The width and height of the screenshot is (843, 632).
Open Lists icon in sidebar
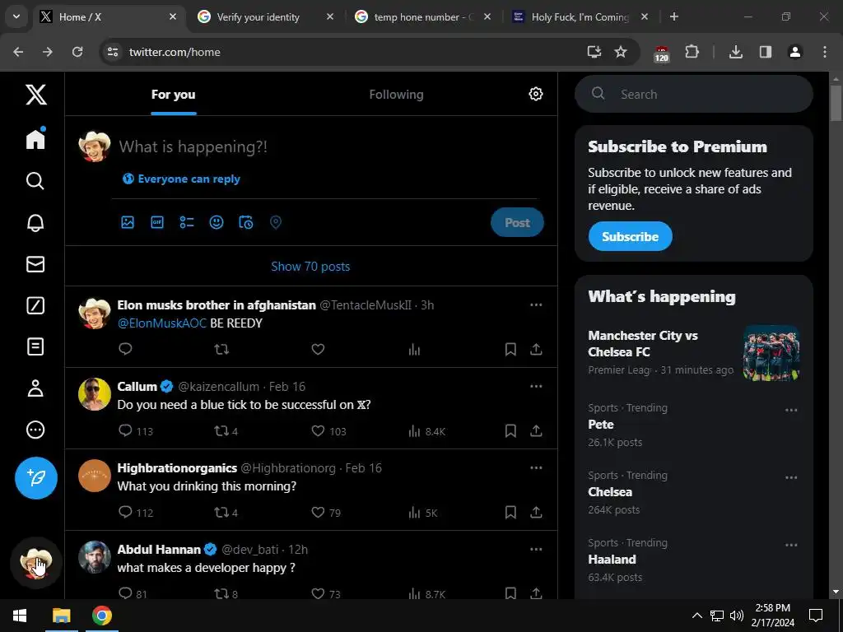coord(35,346)
